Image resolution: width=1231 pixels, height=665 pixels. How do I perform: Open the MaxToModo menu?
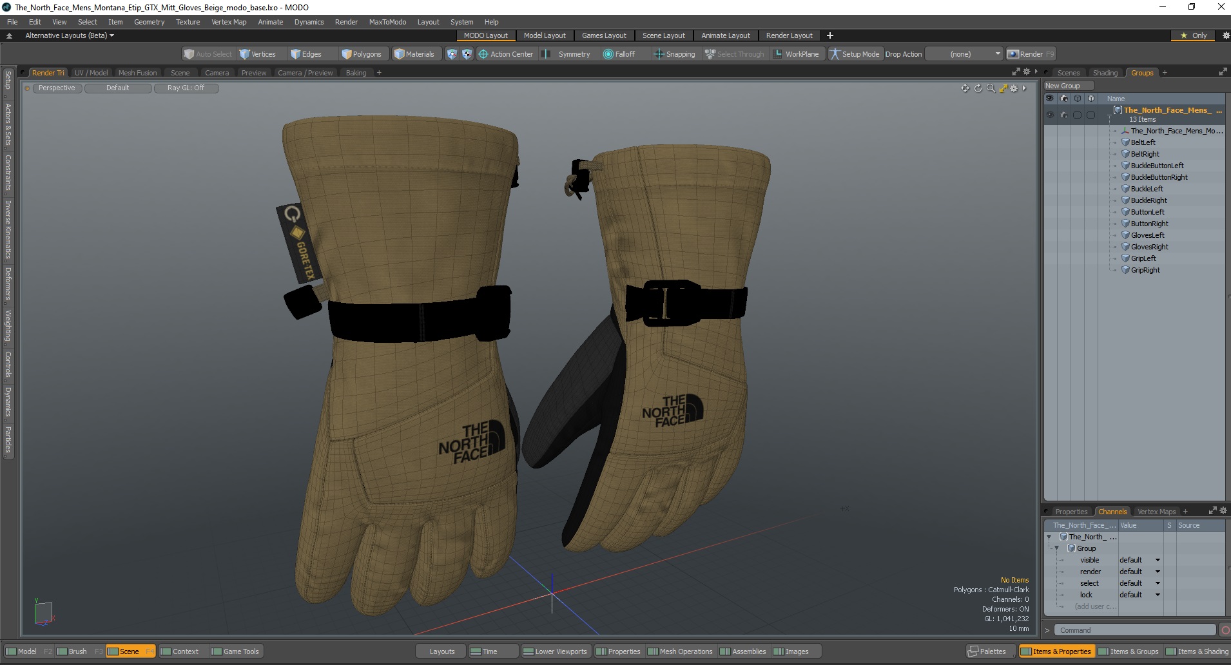click(x=387, y=22)
